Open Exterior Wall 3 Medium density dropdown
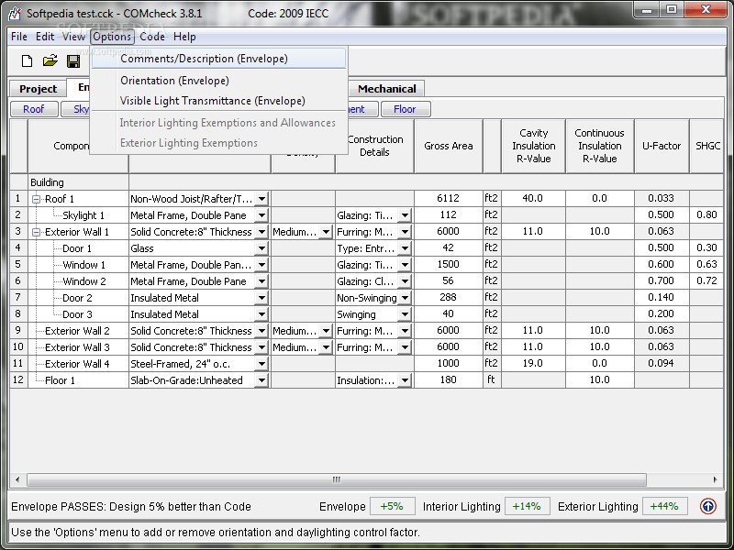Viewport: 734px width, 550px height. (326, 347)
